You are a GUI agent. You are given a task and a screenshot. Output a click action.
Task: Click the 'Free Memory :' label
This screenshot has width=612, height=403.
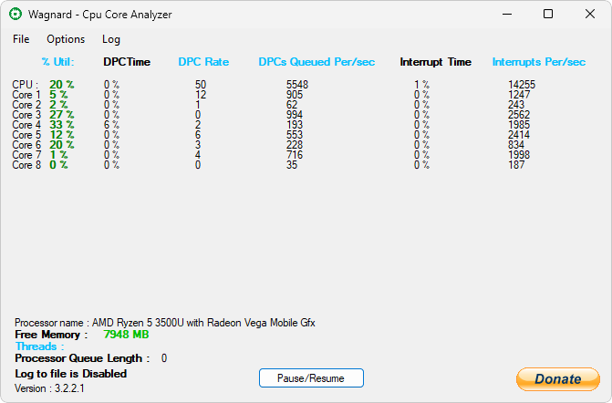51,335
